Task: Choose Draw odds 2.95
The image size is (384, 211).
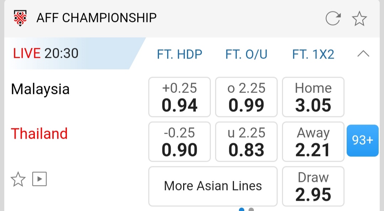Action: tap(313, 186)
